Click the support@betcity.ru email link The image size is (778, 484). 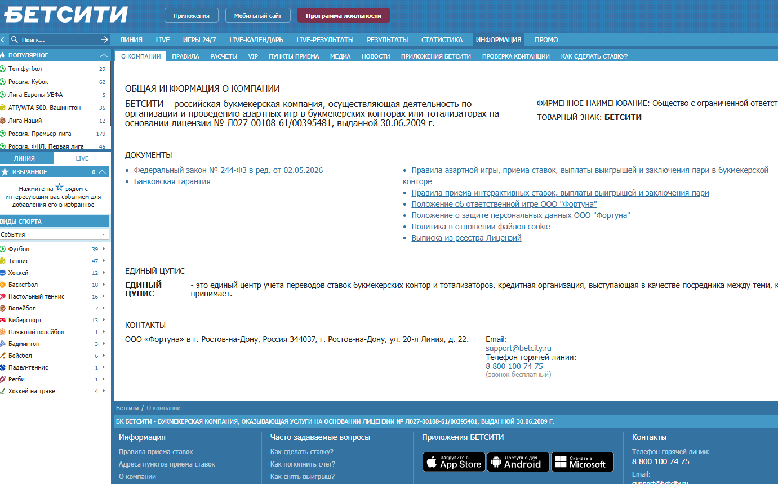tap(518, 348)
